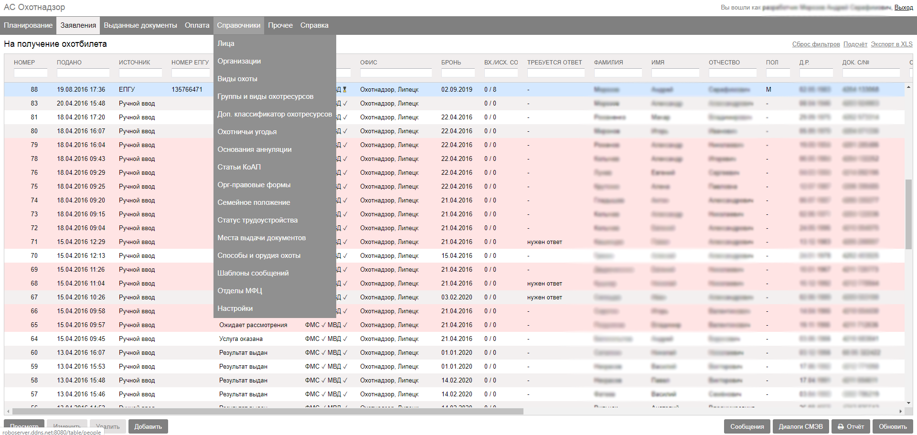Screen dimensions: 917x435
Task: Focus the ИМЯ filter field
Action: click(x=675, y=73)
